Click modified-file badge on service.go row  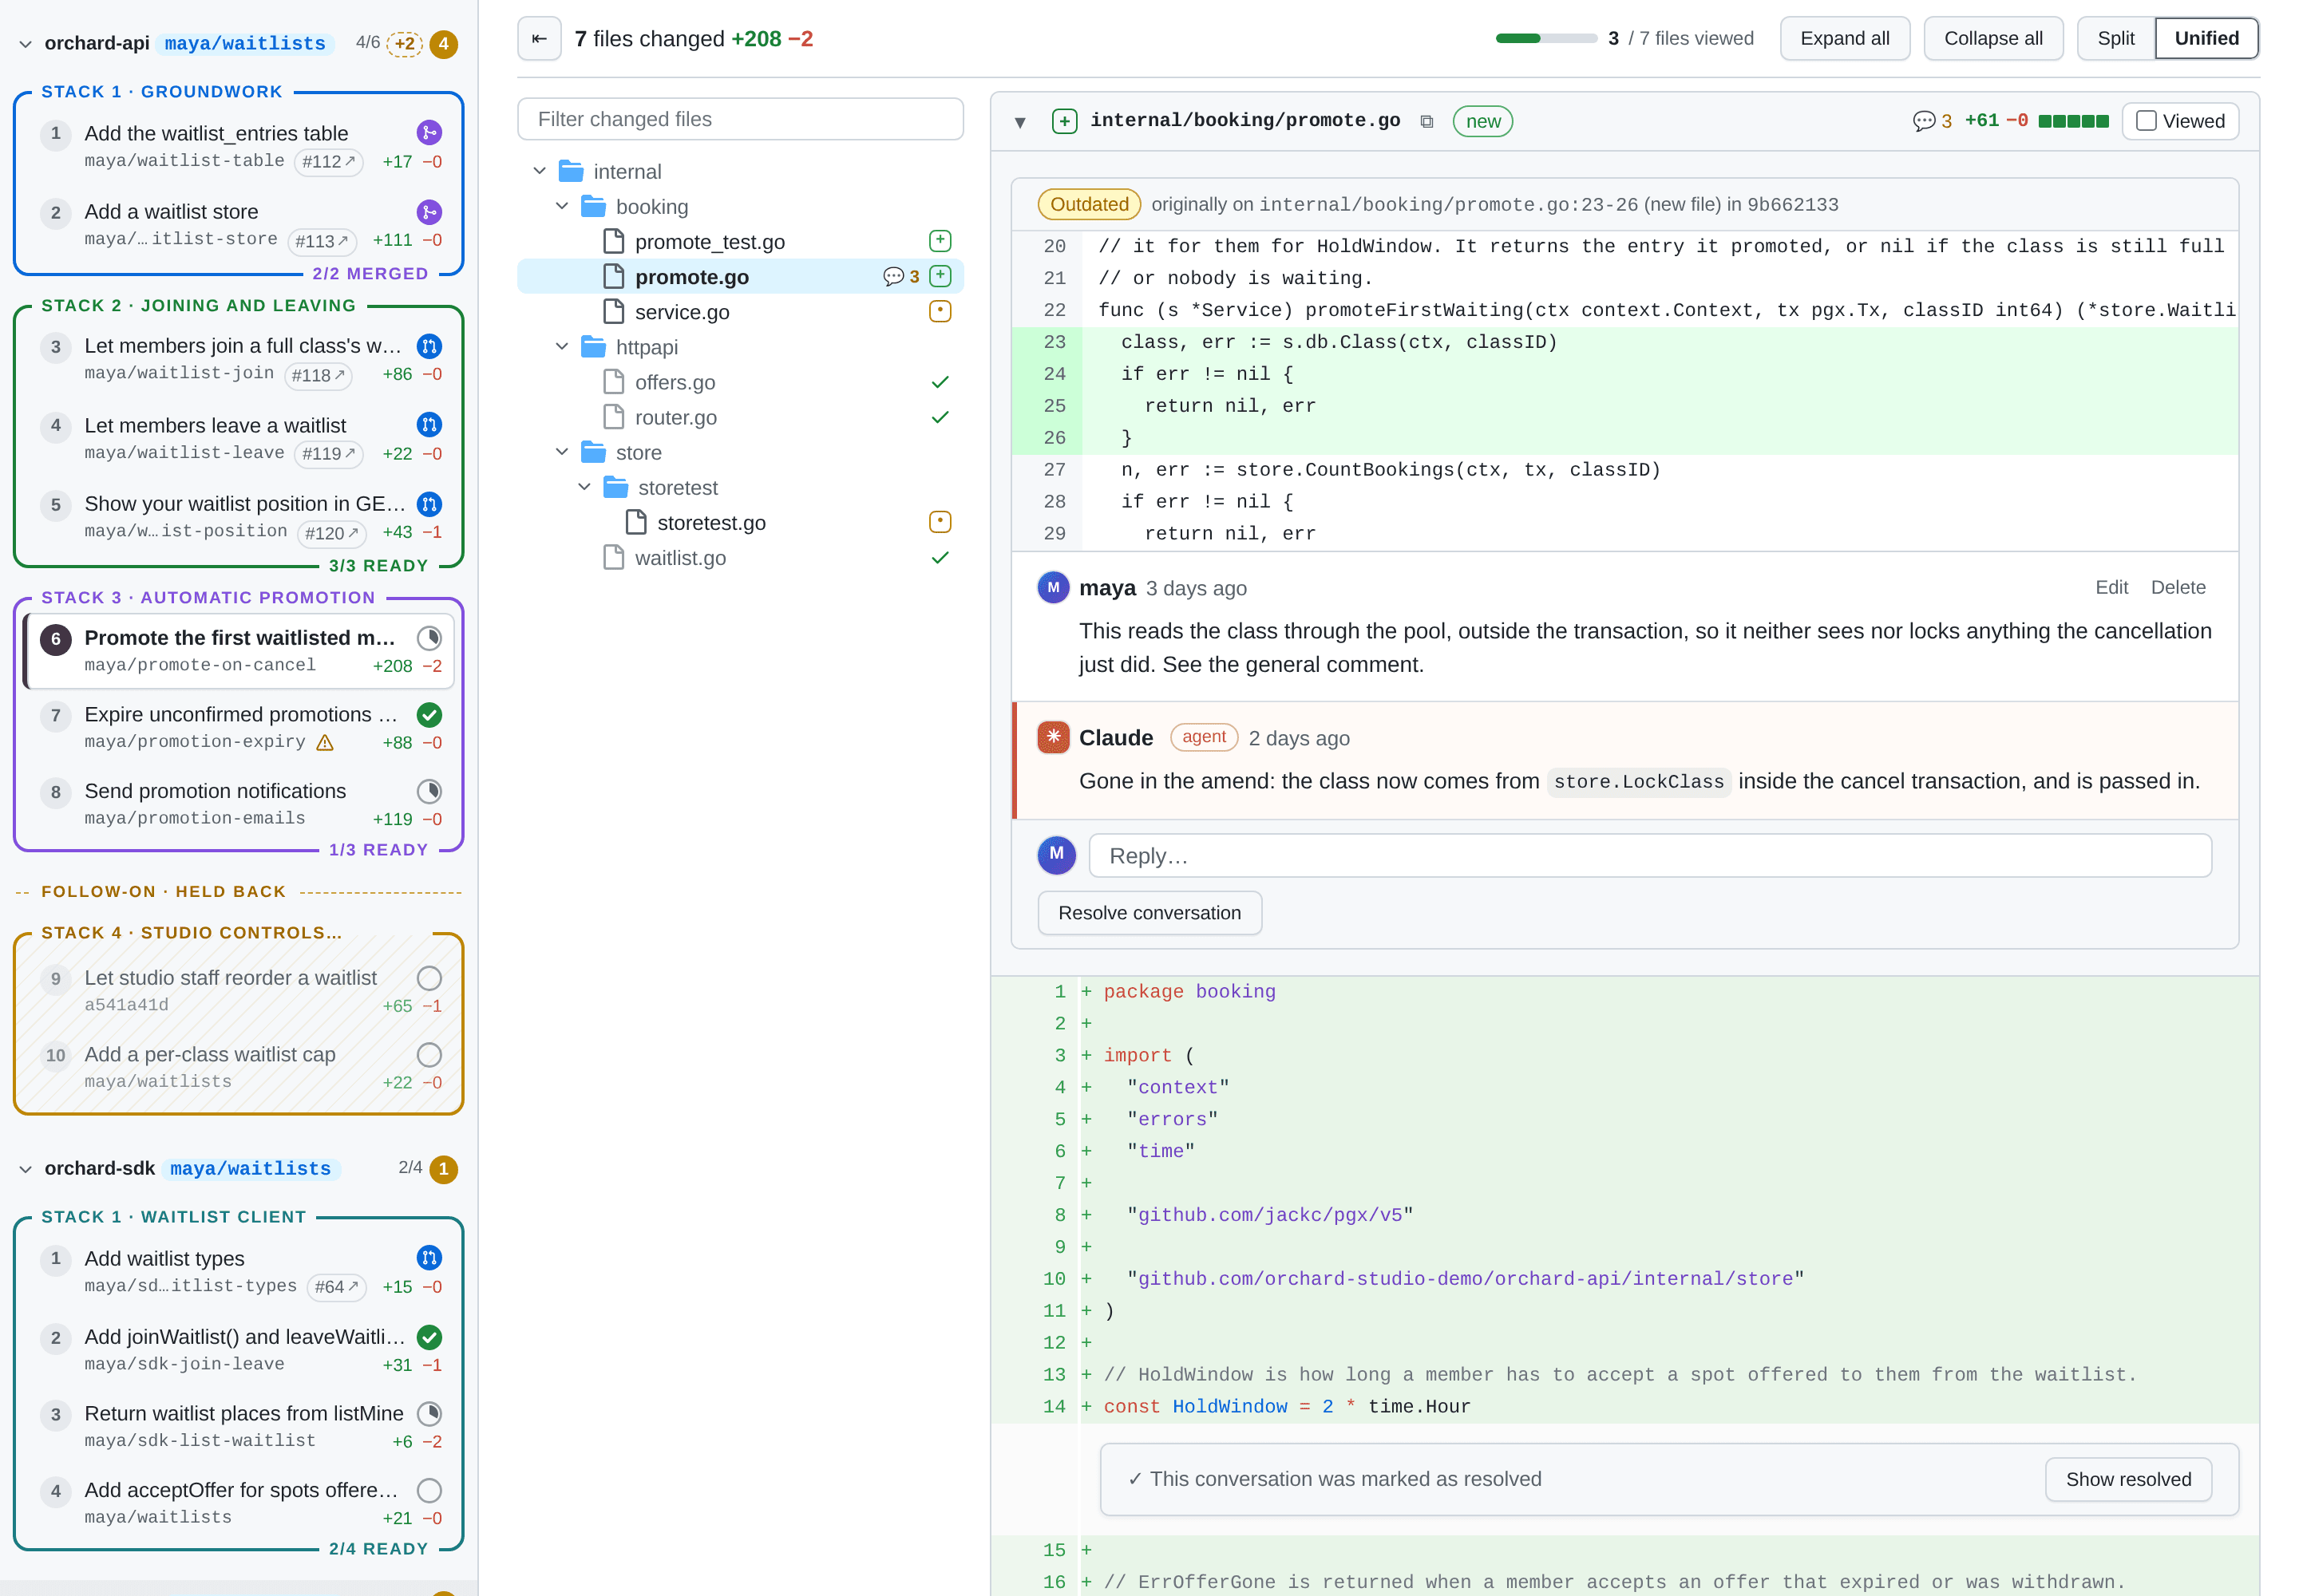click(940, 311)
